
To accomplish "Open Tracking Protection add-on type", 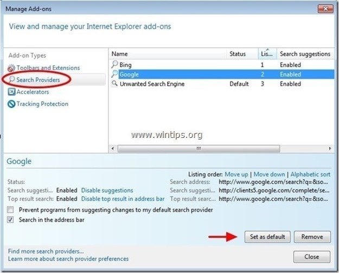I will (x=42, y=104).
